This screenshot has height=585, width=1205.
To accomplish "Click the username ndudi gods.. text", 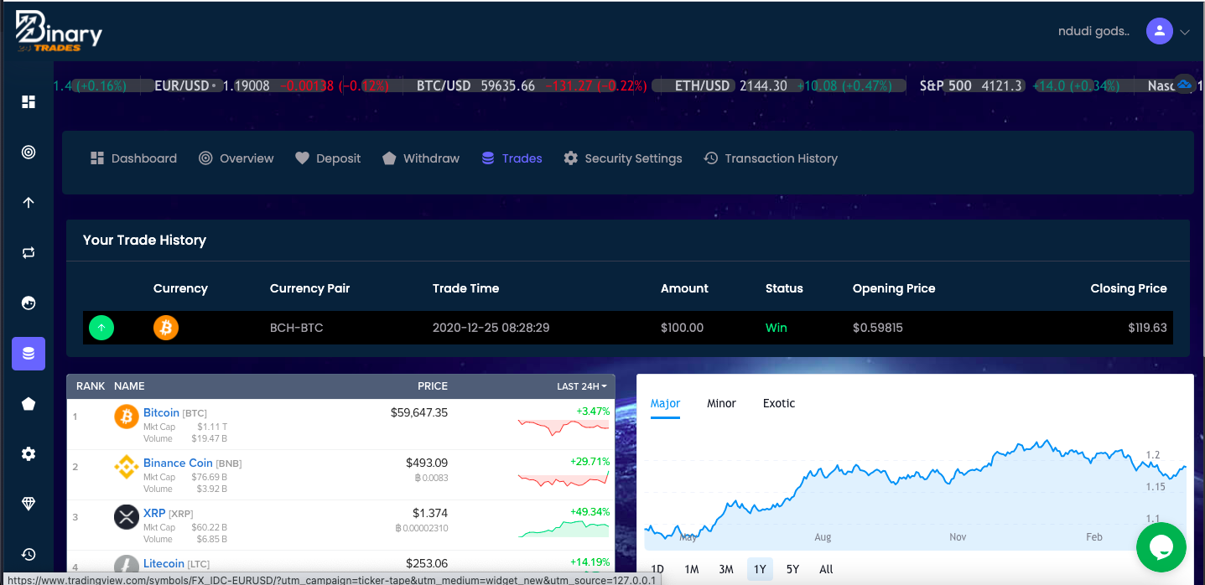I will click(x=1094, y=32).
